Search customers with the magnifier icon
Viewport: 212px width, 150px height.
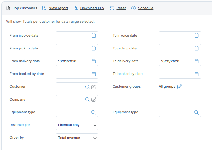coord(88,87)
